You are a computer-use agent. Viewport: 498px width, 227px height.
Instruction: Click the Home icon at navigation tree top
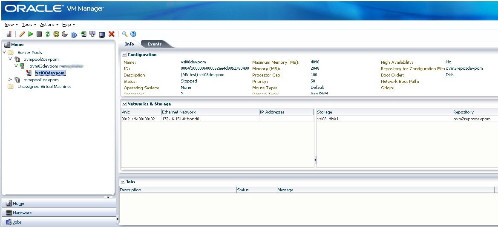(7, 44)
